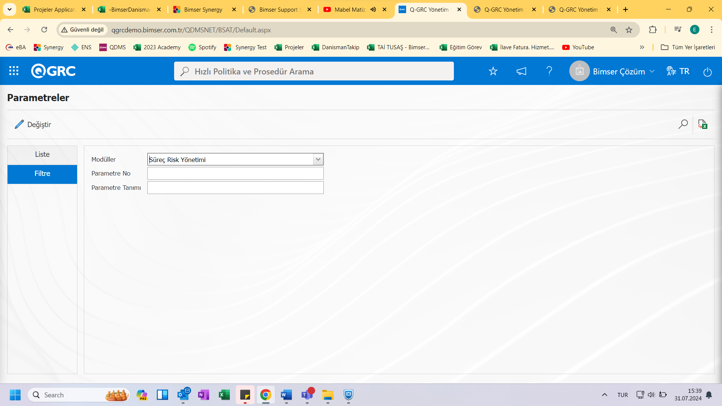
Task: Switch to the Liste tab
Action: click(42, 154)
